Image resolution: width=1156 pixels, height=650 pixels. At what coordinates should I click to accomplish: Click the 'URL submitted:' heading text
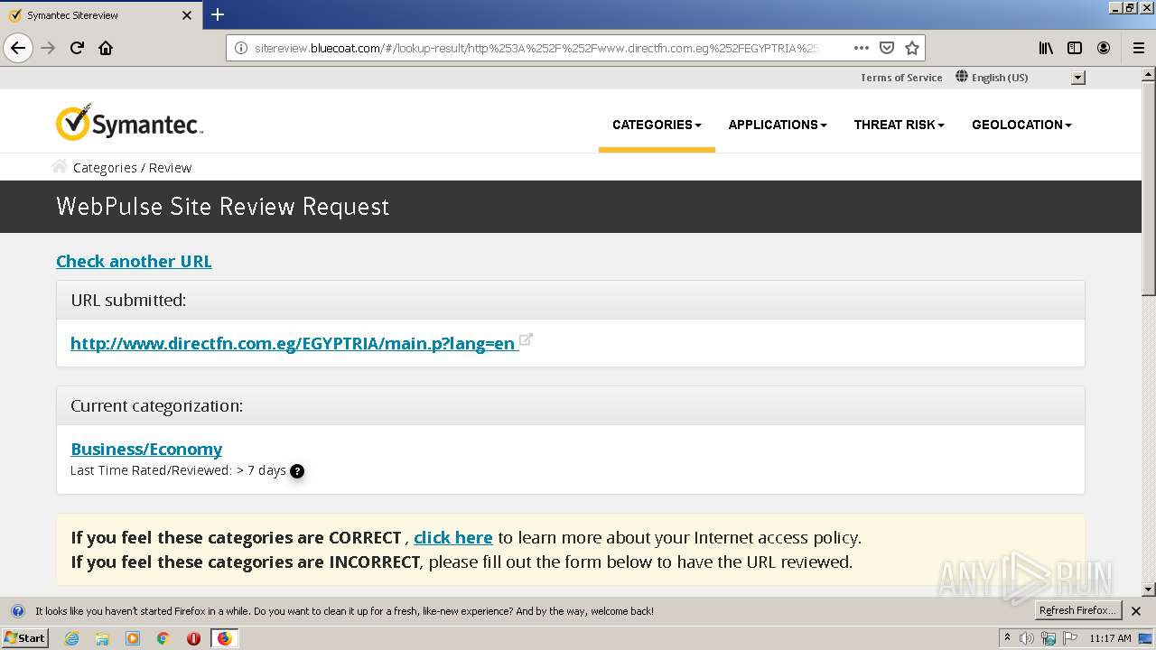coord(128,300)
